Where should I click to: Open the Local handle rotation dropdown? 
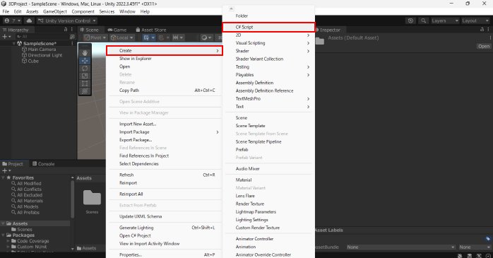tap(122, 37)
